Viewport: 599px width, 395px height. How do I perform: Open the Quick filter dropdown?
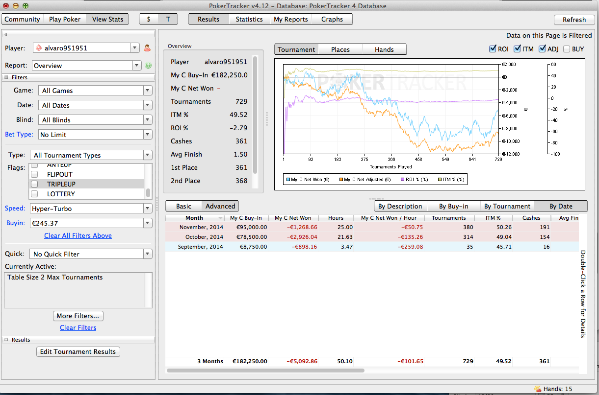148,254
